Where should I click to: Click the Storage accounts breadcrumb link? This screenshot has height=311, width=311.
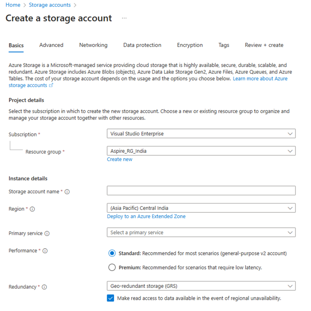click(50, 5)
